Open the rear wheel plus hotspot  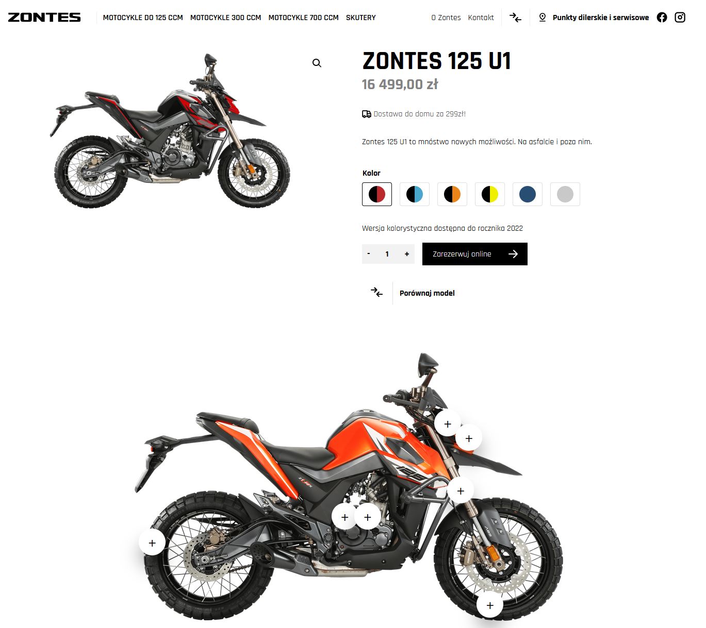point(152,542)
